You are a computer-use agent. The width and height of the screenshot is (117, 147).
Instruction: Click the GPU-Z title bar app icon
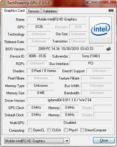(4, 3)
